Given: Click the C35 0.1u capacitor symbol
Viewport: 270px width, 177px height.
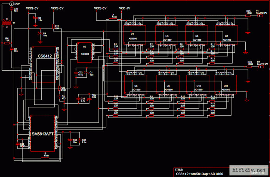Looking at the screenshot, I should point(78,99).
